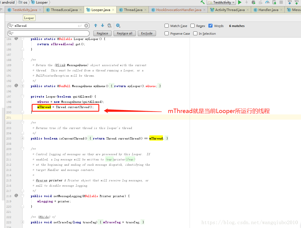Expand folded isCurrentThread method on line 205
The width and height of the screenshot is (301, 228).
click(22, 138)
